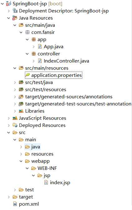Click the src/main/java source folder icon
The image size is (132, 210).
[x=21, y=25]
